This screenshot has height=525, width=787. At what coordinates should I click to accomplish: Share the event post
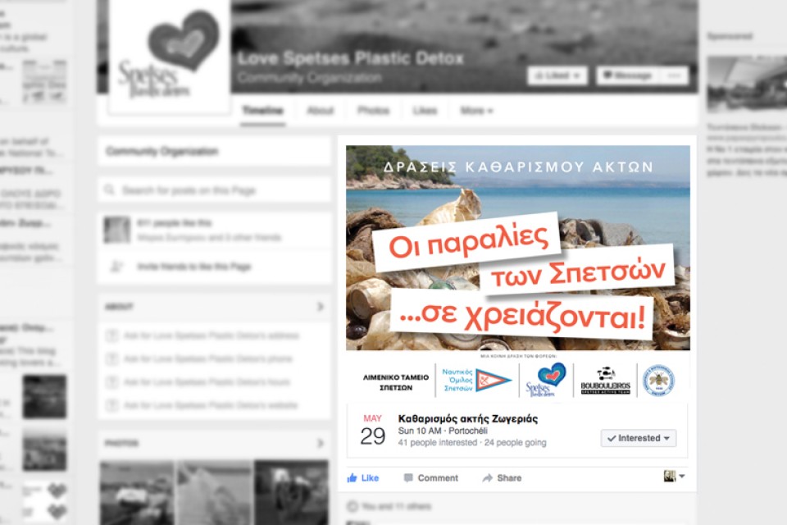point(502,477)
